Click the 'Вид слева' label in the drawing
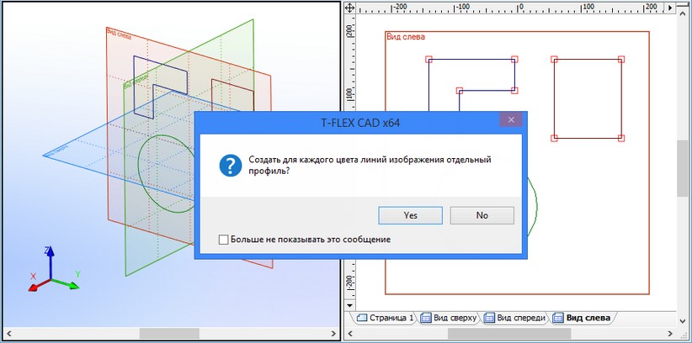 (x=406, y=37)
